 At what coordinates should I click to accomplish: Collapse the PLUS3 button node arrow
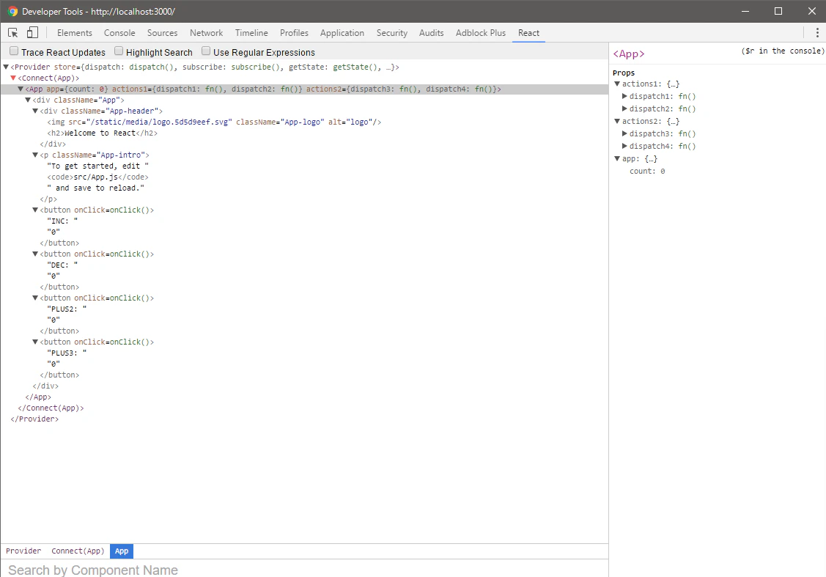click(36, 342)
